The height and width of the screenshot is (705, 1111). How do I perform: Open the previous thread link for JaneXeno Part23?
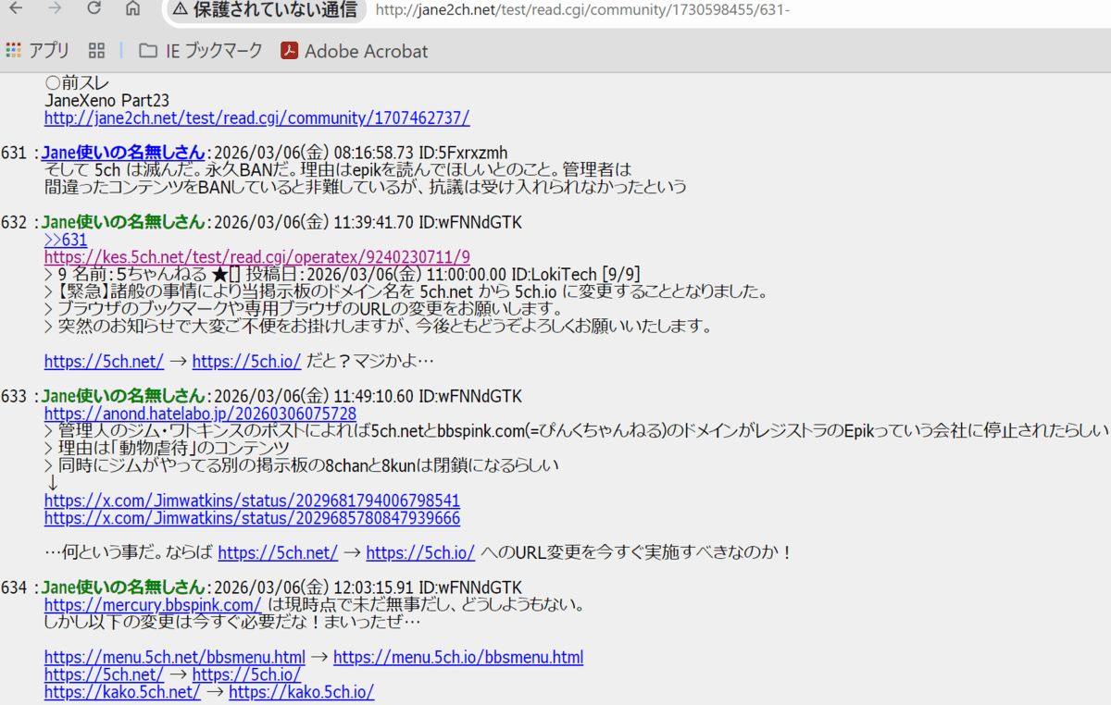[256, 117]
